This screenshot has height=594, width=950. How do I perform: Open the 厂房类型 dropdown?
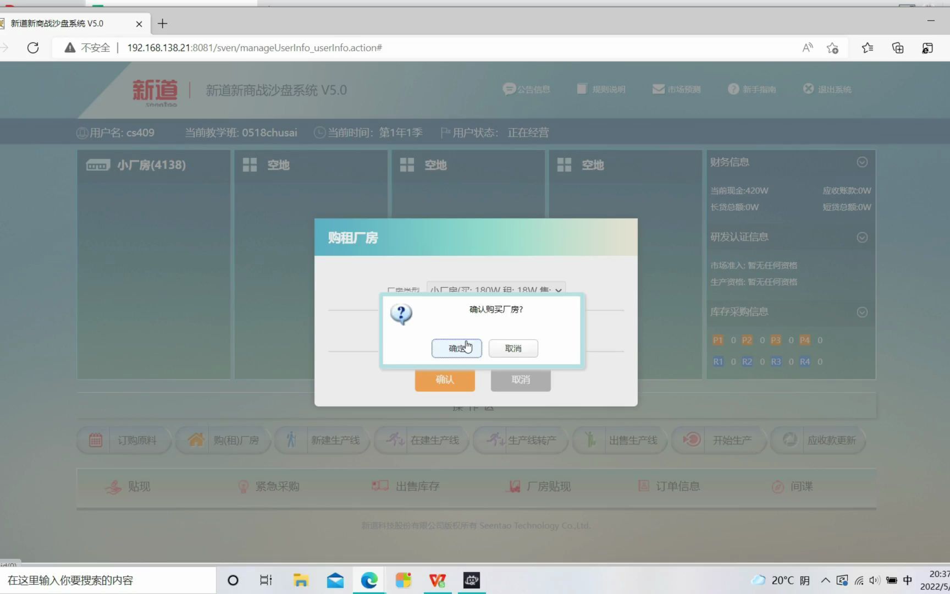coord(496,289)
